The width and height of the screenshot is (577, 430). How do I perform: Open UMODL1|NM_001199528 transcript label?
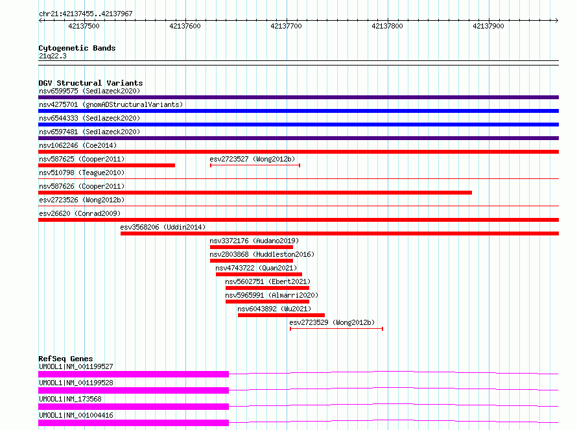pyautogui.click(x=76, y=383)
